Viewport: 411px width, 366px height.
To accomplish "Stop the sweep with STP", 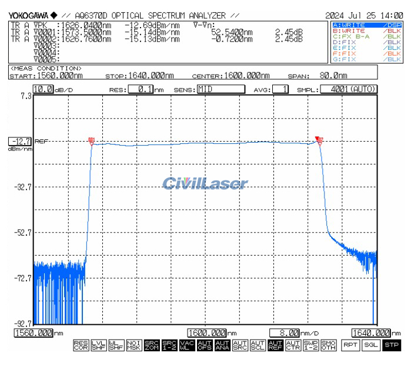I will (392, 345).
